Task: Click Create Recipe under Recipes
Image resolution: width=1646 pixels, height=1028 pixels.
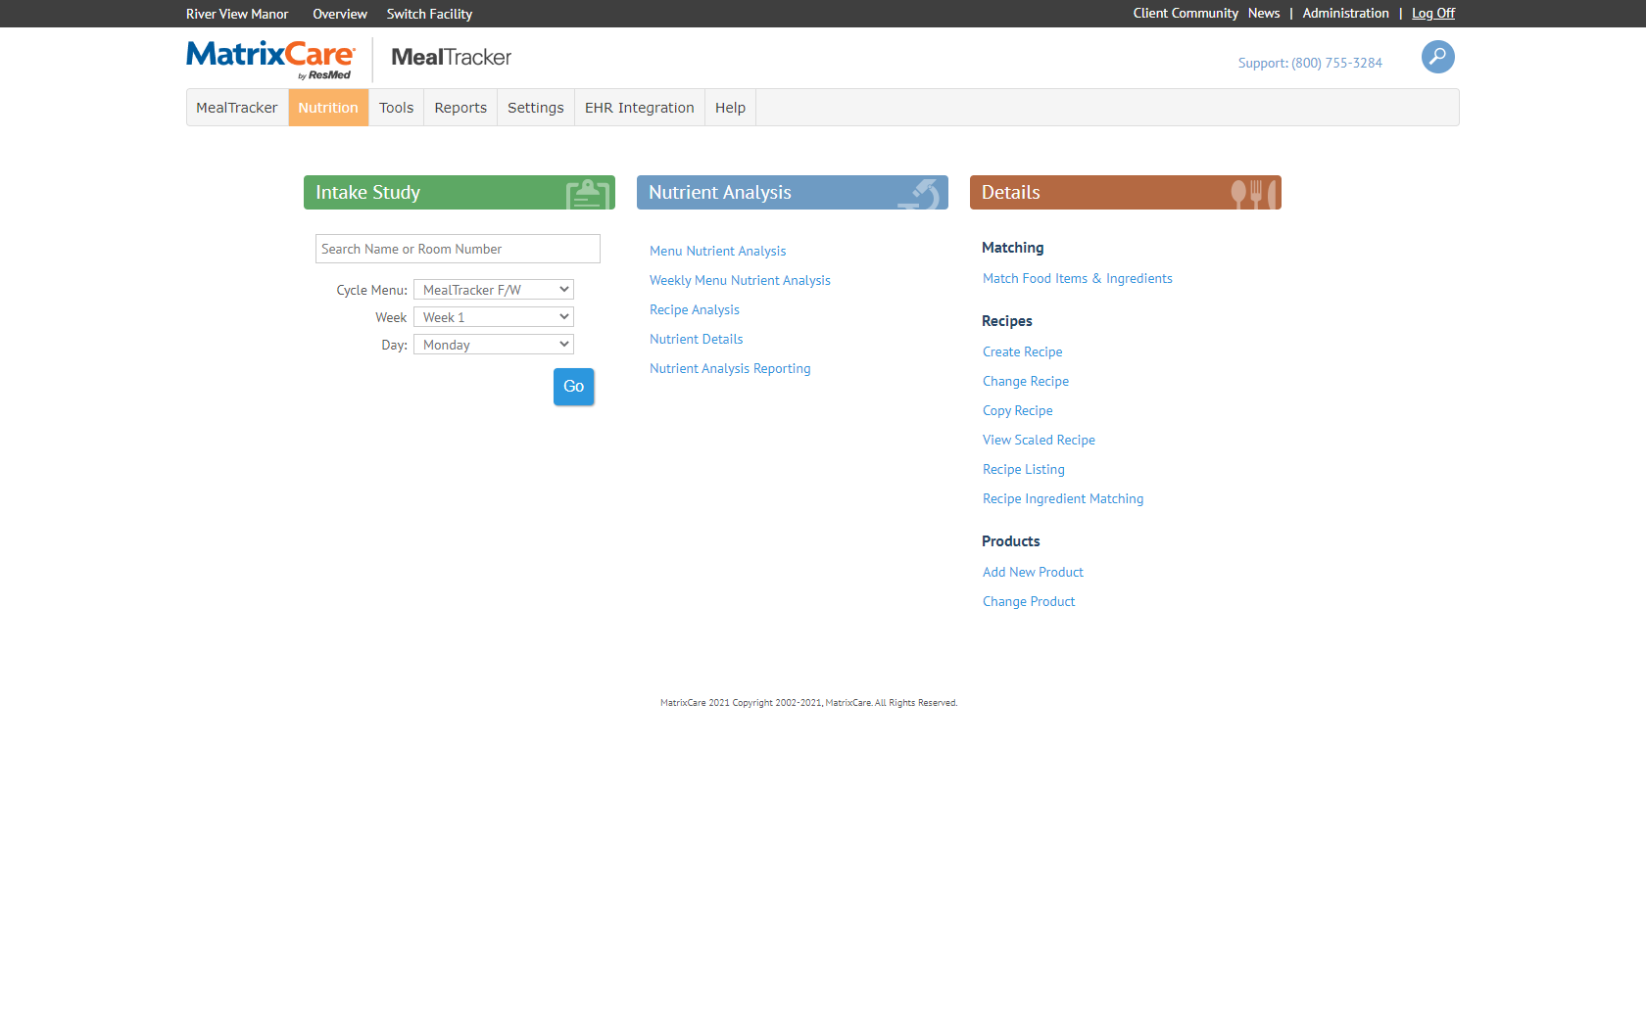Action: [1022, 351]
